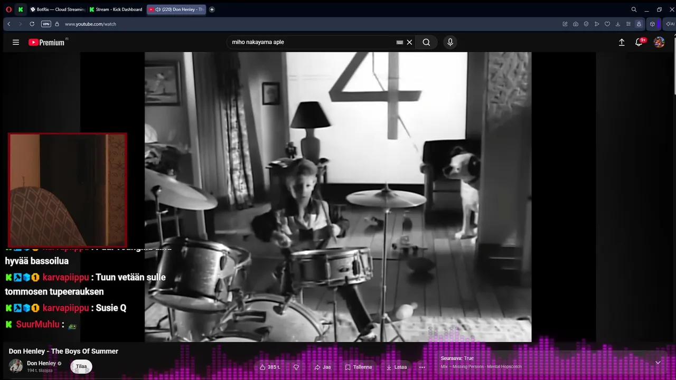Open the browser profile account icon
The width and height of the screenshot is (676, 380).
coord(639,24)
